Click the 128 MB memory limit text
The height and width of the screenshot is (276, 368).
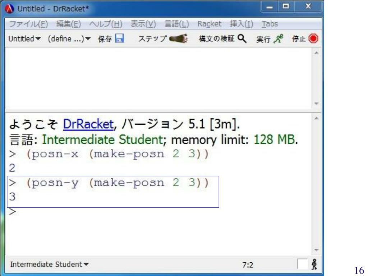pyautogui.click(x=274, y=140)
